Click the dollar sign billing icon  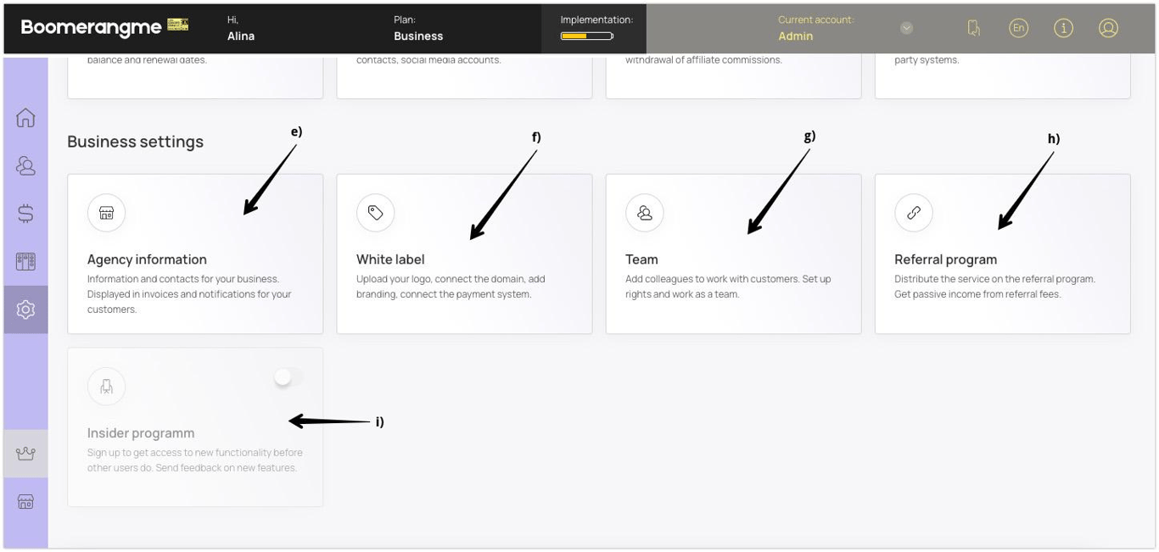(25, 214)
